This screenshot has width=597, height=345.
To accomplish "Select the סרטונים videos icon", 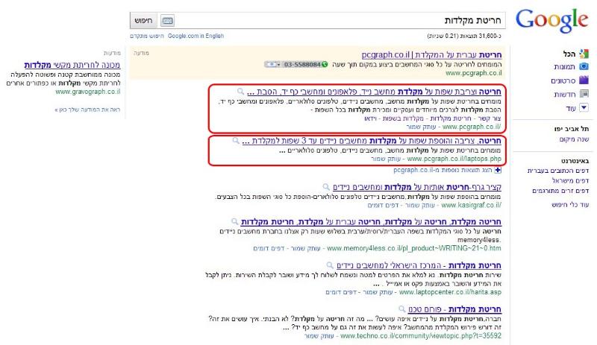I will pyautogui.click(x=584, y=80).
